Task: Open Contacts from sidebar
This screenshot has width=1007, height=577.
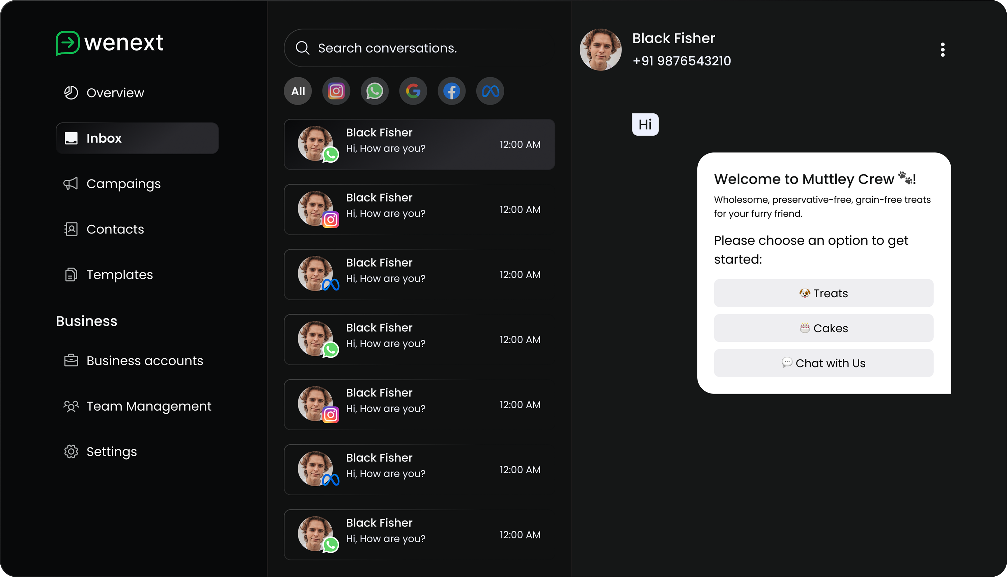Action: [115, 229]
